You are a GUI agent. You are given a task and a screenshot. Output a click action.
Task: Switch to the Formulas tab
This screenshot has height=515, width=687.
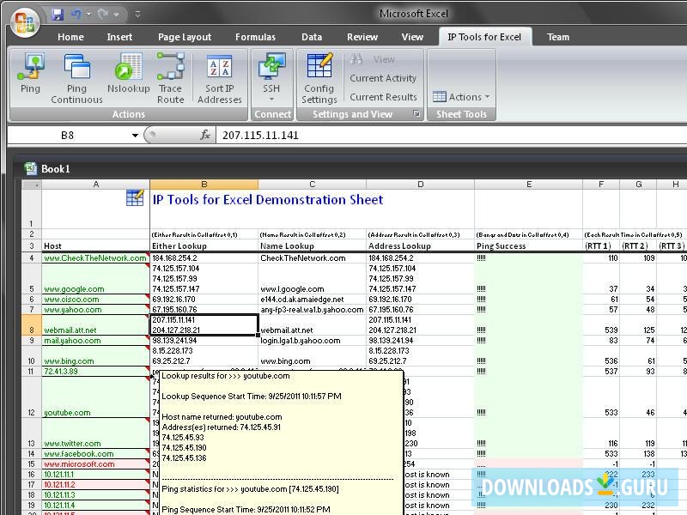click(255, 37)
